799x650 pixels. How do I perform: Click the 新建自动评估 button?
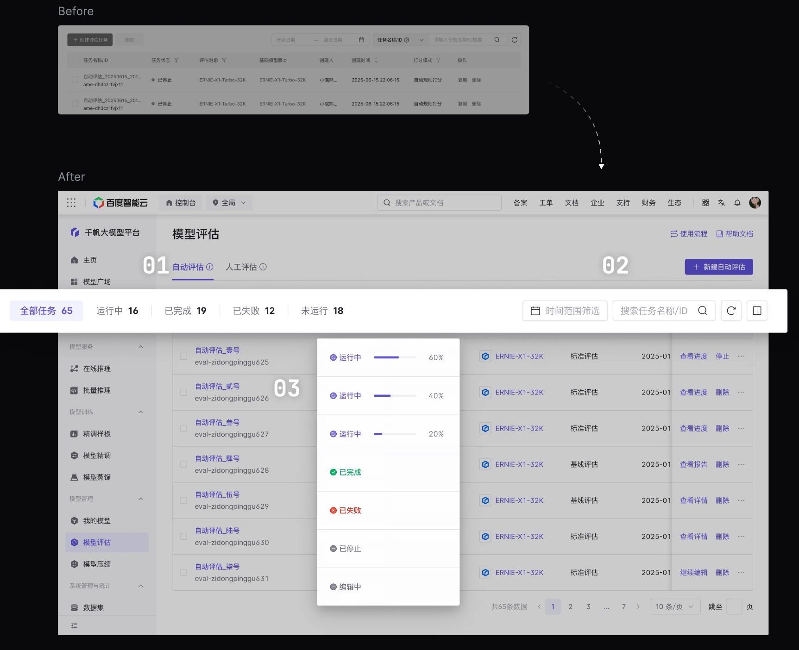tap(719, 267)
